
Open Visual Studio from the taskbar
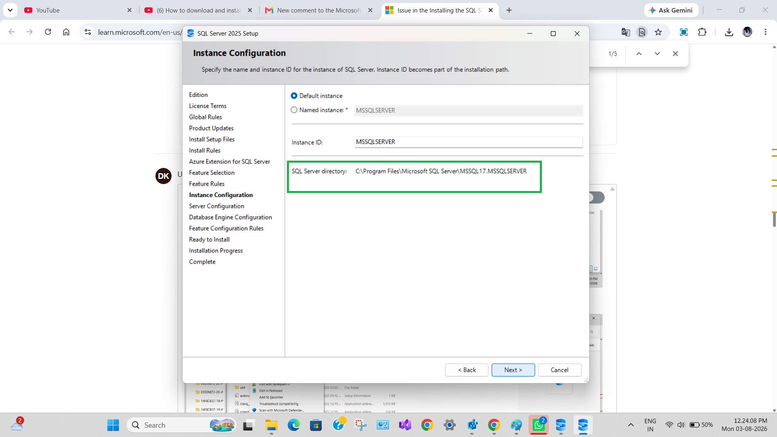(405, 425)
